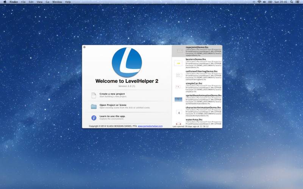Open the Window menu
This screenshot has width=303, height=189.
(57, 2)
